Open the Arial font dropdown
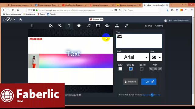The image size is (195, 109). 133,57
